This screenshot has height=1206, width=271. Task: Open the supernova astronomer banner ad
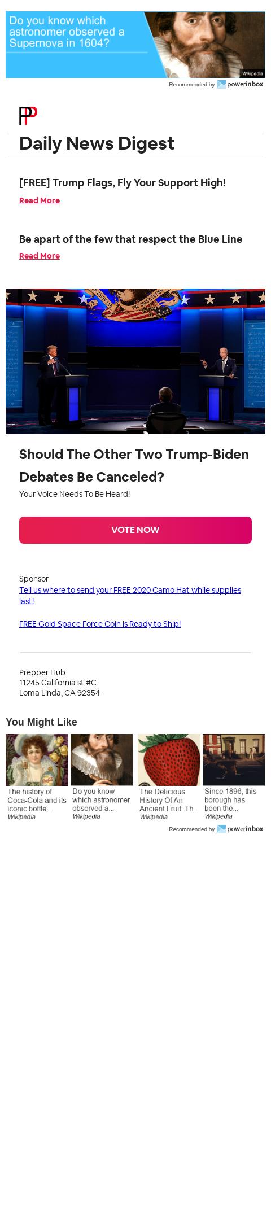click(x=135, y=45)
